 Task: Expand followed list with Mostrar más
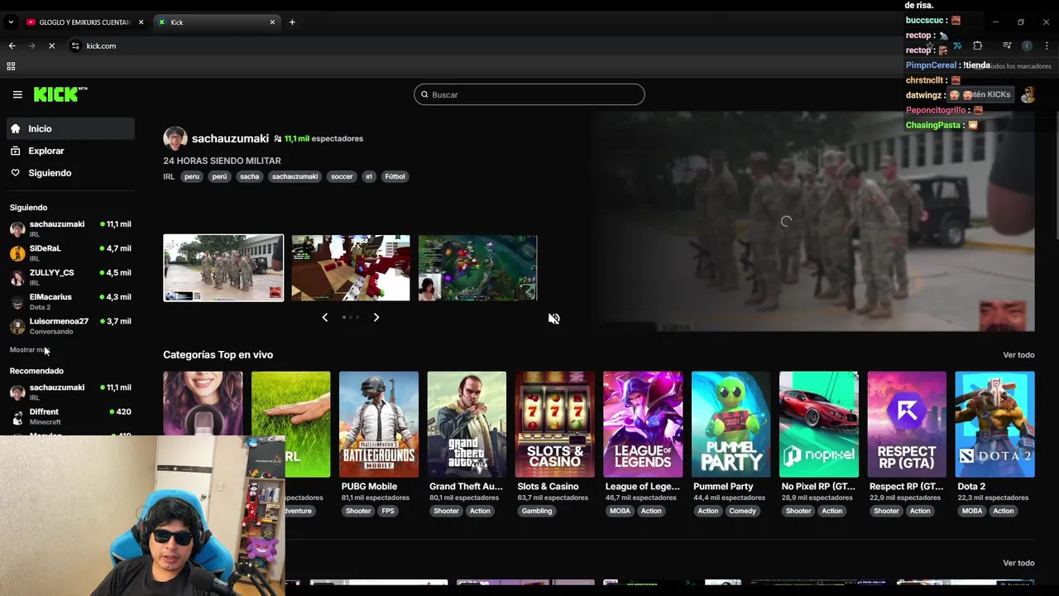[30, 350]
